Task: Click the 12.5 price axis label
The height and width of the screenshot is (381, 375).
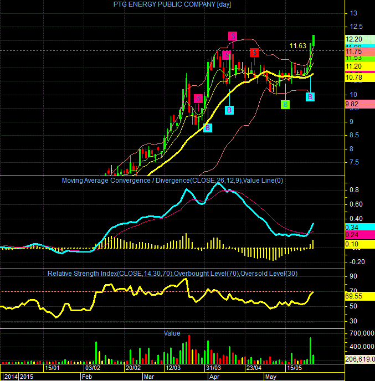Action: click(356, 27)
